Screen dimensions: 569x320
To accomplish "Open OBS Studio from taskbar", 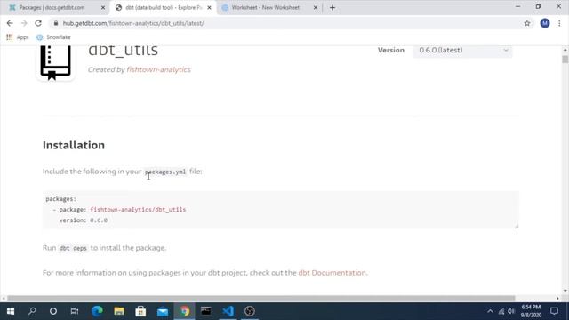I will pyautogui.click(x=250, y=311).
